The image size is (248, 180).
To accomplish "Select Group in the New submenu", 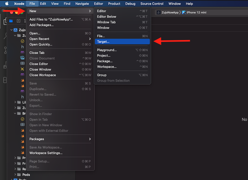I will 102,75.
